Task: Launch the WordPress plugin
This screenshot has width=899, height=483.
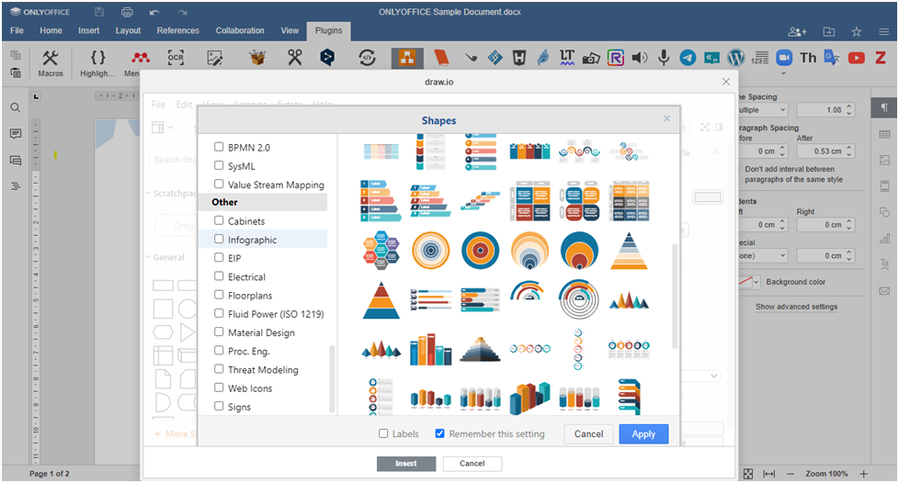Action: click(736, 57)
